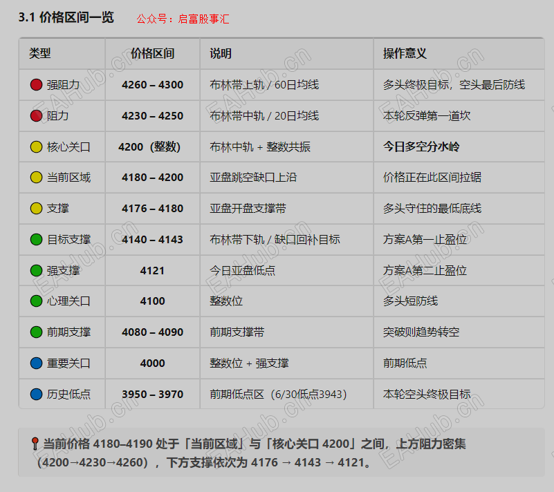This screenshot has height=492, width=554.
Task: Select price range 4080 – 4090
Action: point(152,332)
